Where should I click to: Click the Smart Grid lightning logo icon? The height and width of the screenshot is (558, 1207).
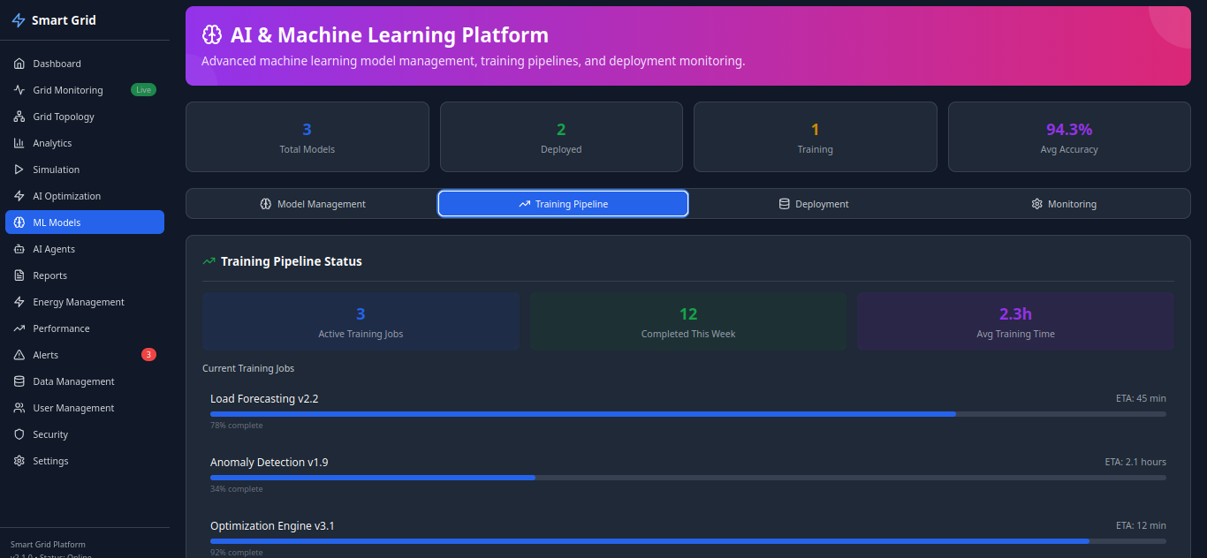click(x=19, y=20)
